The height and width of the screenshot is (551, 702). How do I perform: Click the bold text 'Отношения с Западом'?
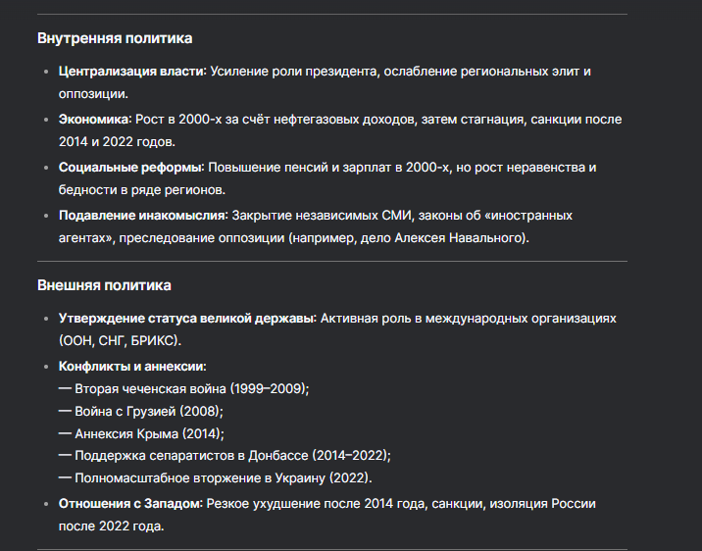pos(130,503)
